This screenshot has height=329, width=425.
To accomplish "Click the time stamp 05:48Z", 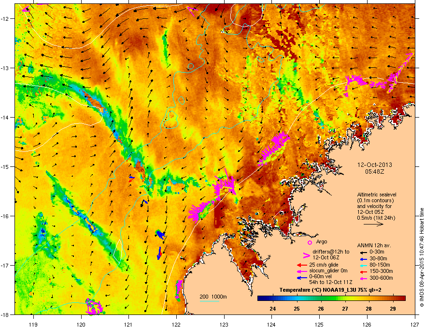I will tap(375, 172).
